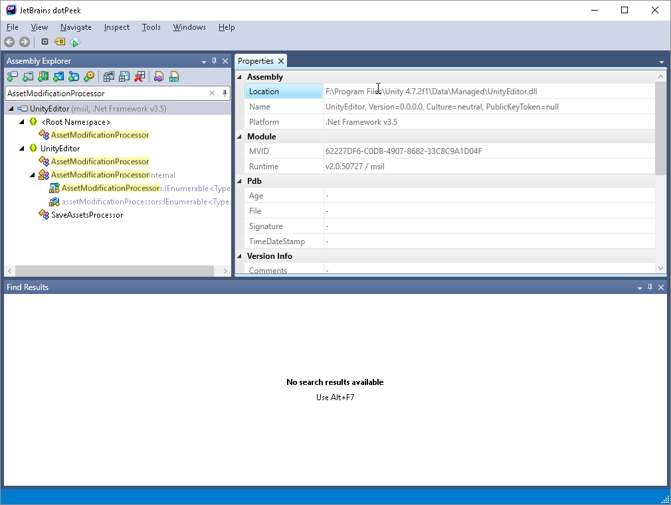
Task: Collapse the Root Namespace node
Action: (x=22, y=122)
